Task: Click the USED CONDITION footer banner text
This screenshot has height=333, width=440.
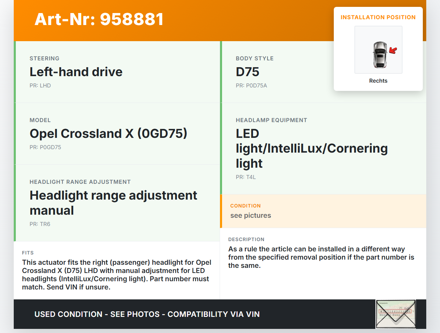Action: 147,314
